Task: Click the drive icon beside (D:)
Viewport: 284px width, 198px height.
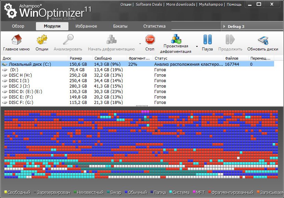Action: [5, 70]
